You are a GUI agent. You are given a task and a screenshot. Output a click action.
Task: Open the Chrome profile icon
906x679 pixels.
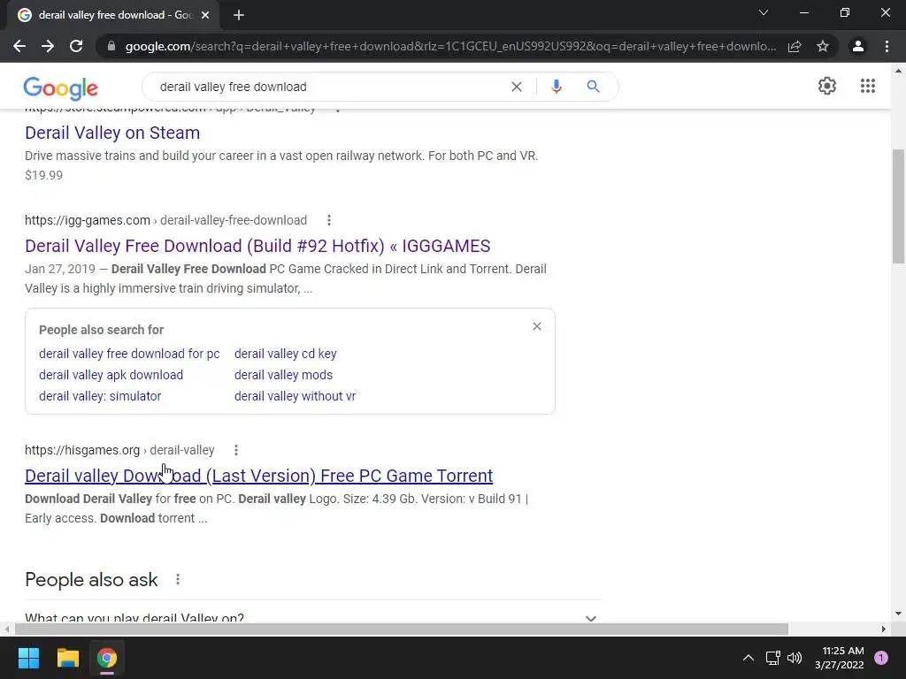click(858, 46)
